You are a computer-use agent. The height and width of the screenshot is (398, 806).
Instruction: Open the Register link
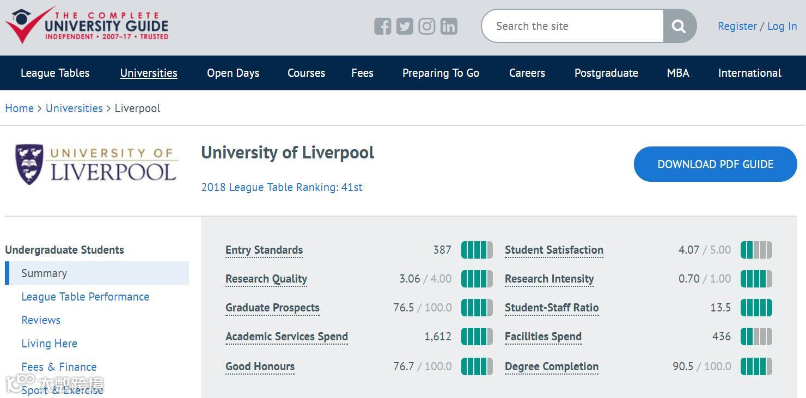[x=737, y=26]
